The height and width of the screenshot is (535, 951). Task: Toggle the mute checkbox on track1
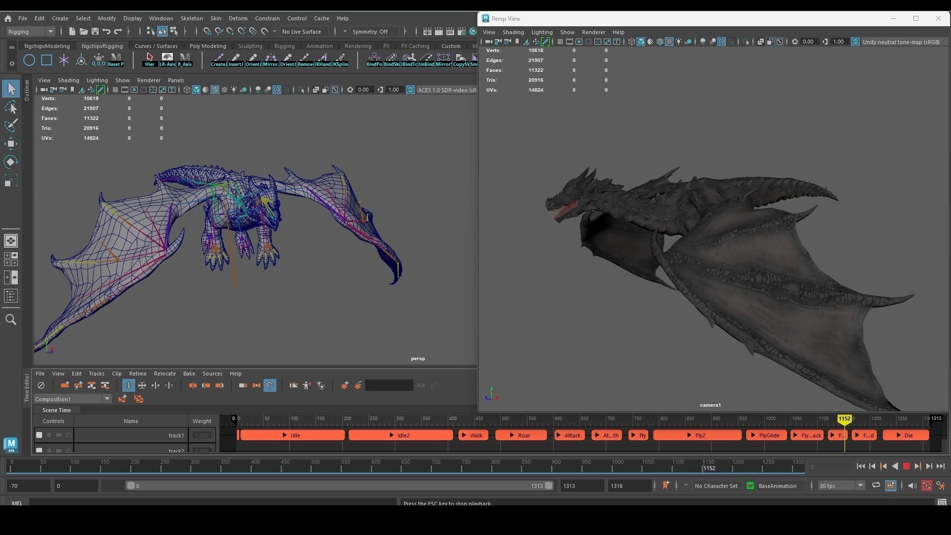[39, 435]
